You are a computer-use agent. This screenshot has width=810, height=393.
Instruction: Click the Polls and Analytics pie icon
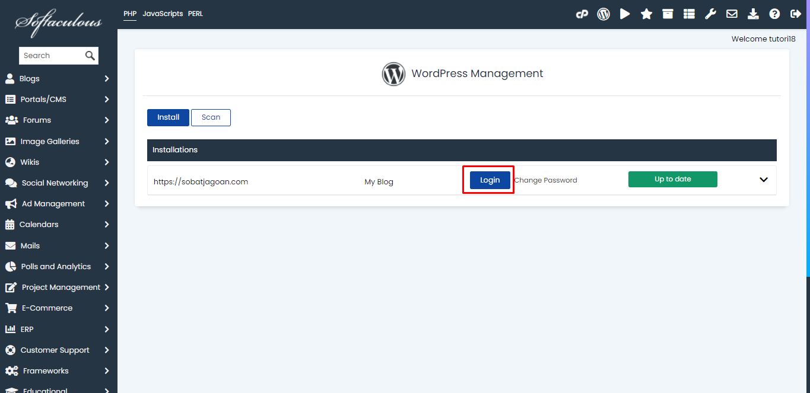(x=10, y=266)
